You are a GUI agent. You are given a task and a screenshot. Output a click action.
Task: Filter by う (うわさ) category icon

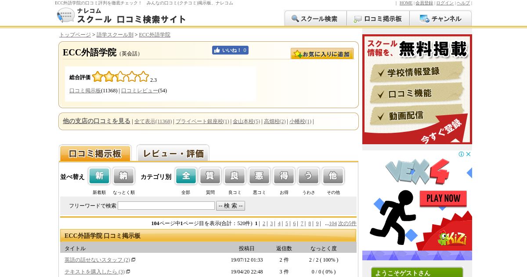[309, 176]
